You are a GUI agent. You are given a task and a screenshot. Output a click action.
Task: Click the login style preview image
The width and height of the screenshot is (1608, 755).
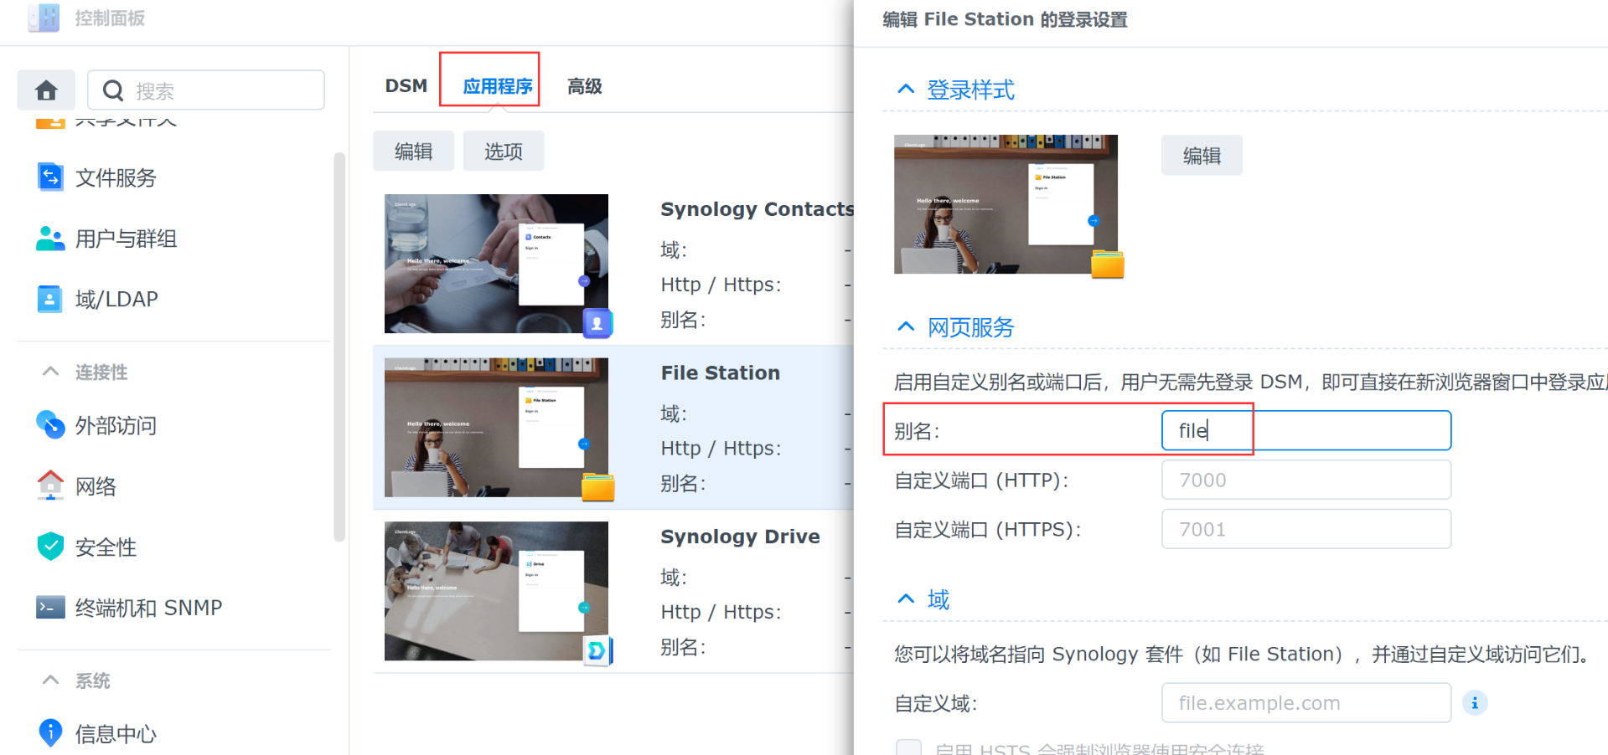[x=1006, y=204]
